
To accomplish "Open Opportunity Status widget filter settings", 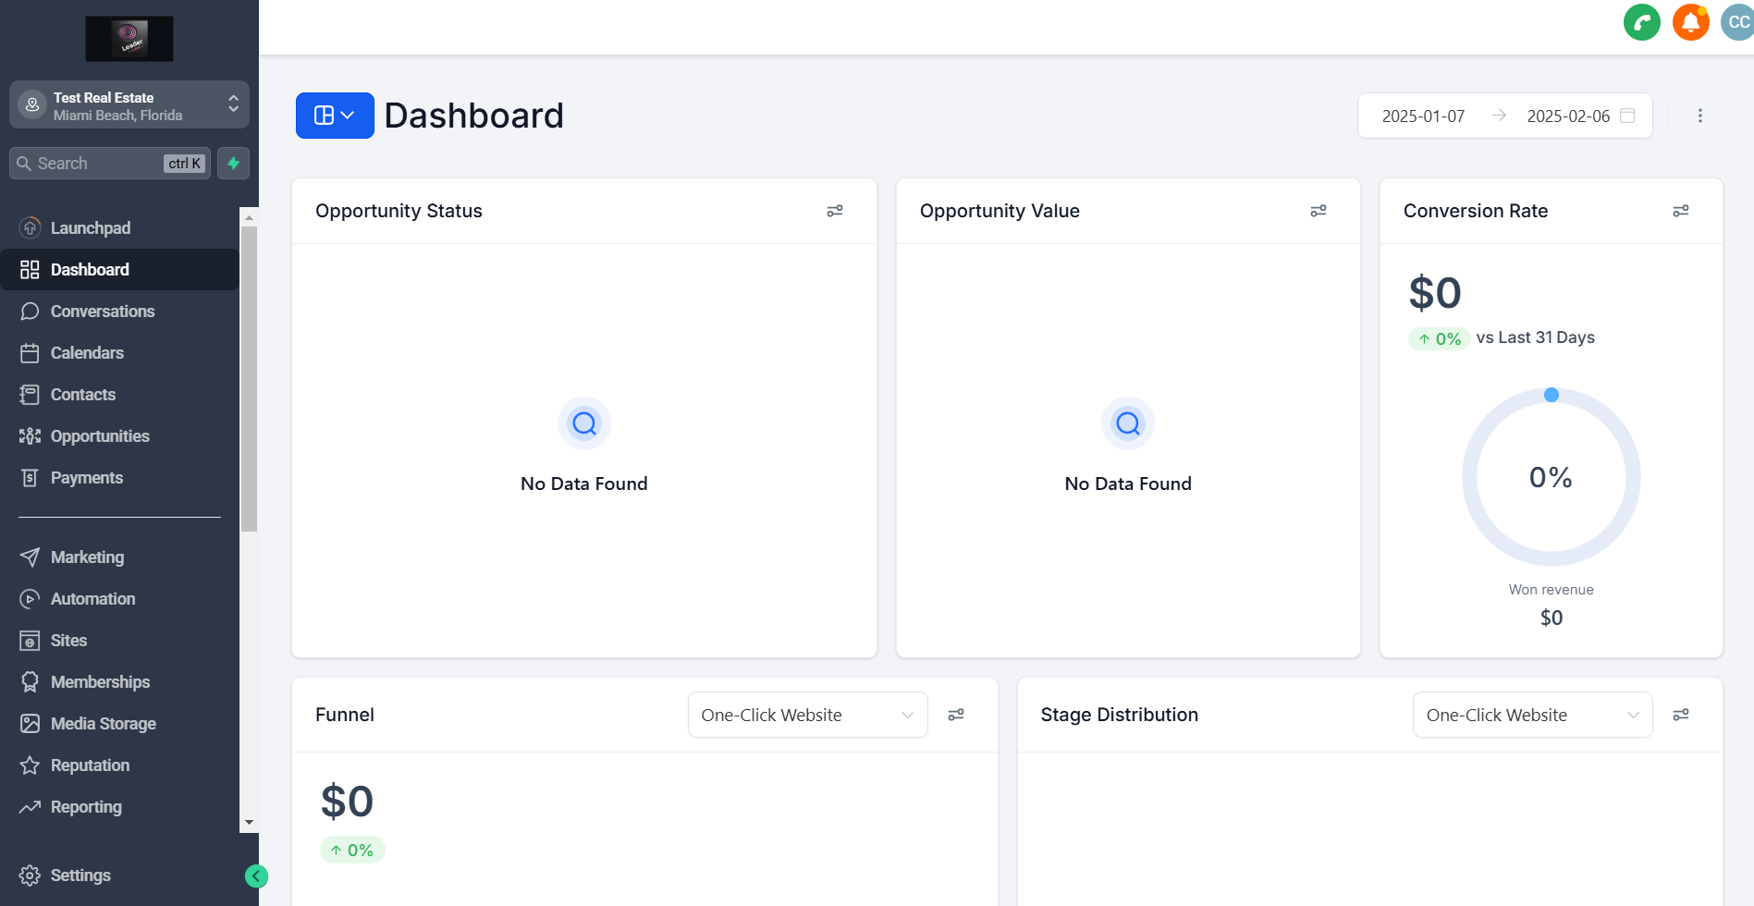I will click(x=834, y=211).
